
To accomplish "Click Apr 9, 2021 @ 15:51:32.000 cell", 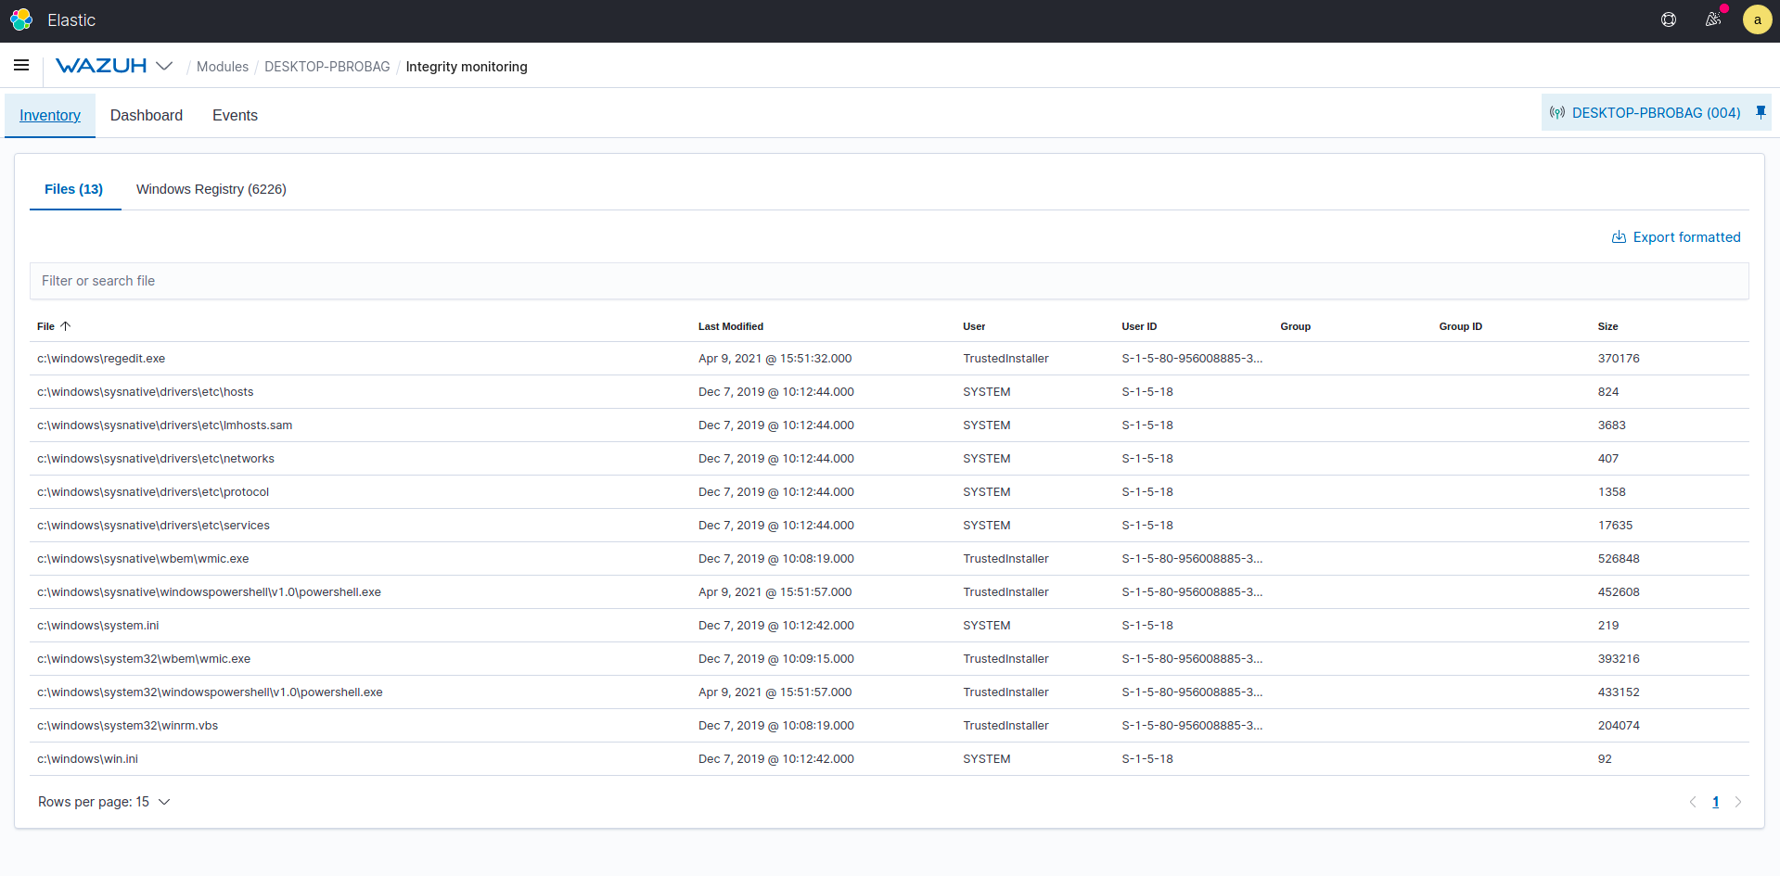I will tap(775, 359).
